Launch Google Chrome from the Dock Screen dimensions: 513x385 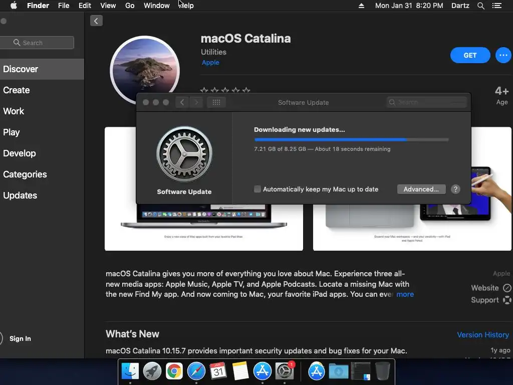point(174,371)
